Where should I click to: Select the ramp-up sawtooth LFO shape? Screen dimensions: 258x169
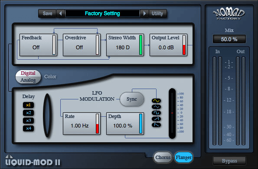(156, 119)
